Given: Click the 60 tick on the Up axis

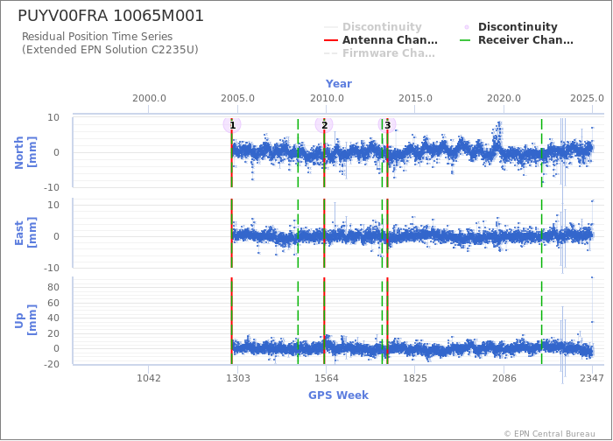Looking at the screenshot, I should point(53,303).
